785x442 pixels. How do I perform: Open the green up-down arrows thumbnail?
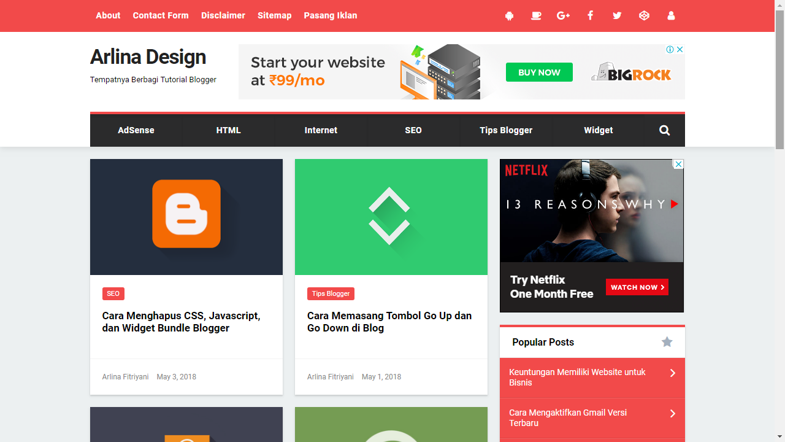coord(391,217)
